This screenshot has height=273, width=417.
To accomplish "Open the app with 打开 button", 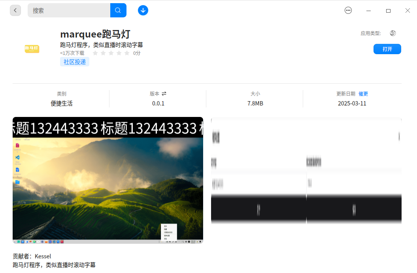I will coord(387,49).
